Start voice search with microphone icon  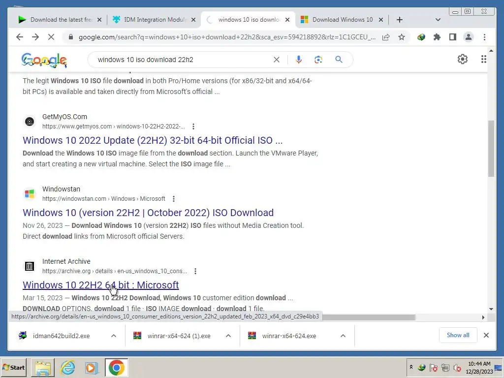pyautogui.click(x=299, y=60)
